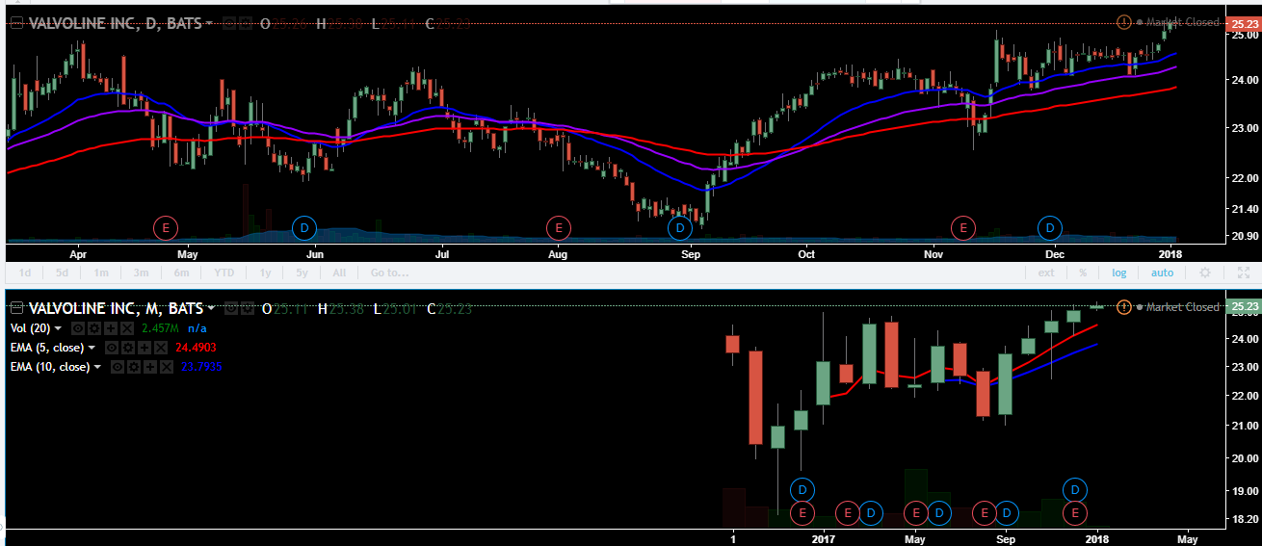Click the dividend D marker near Dec
This screenshot has width=1262, height=546.
click(1050, 228)
